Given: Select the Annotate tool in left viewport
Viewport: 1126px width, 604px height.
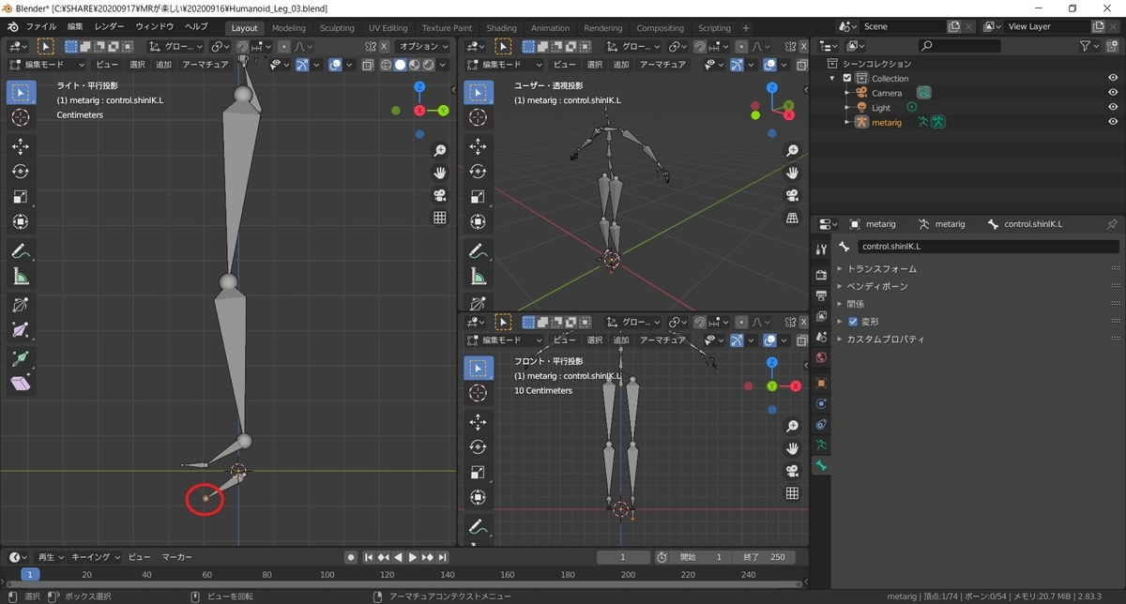Looking at the screenshot, I should [x=21, y=250].
